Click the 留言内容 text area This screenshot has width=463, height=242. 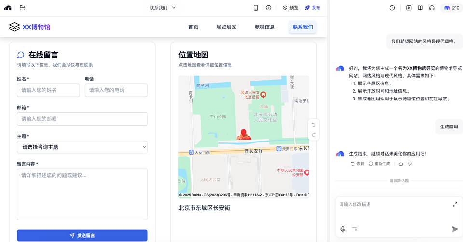(x=82, y=194)
